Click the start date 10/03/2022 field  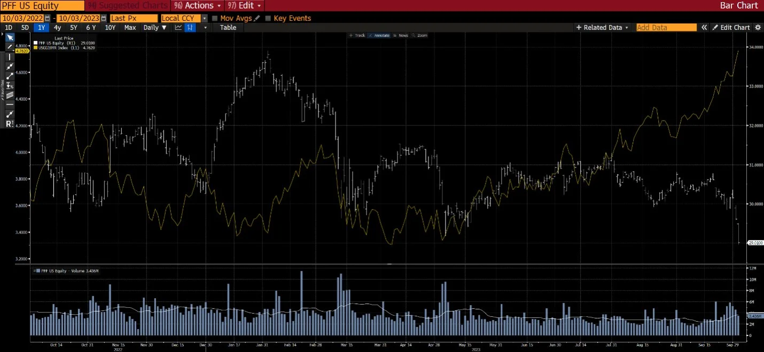[x=22, y=18]
